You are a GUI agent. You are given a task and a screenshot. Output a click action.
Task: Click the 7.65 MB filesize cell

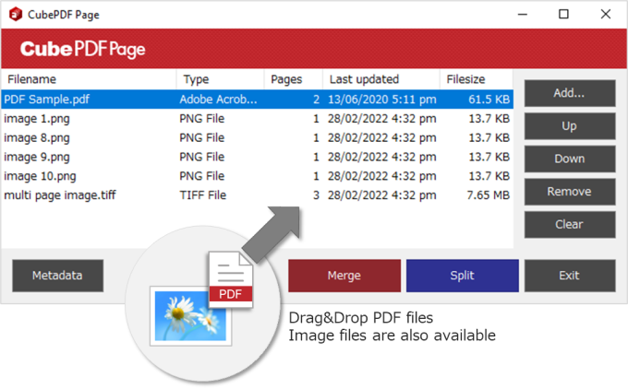click(489, 195)
